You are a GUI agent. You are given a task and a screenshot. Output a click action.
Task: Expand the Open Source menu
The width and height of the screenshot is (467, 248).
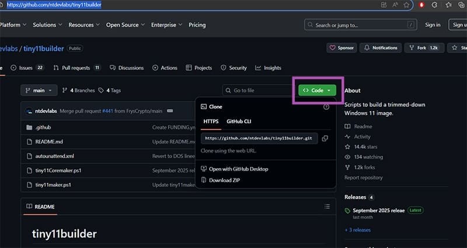[125, 25]
